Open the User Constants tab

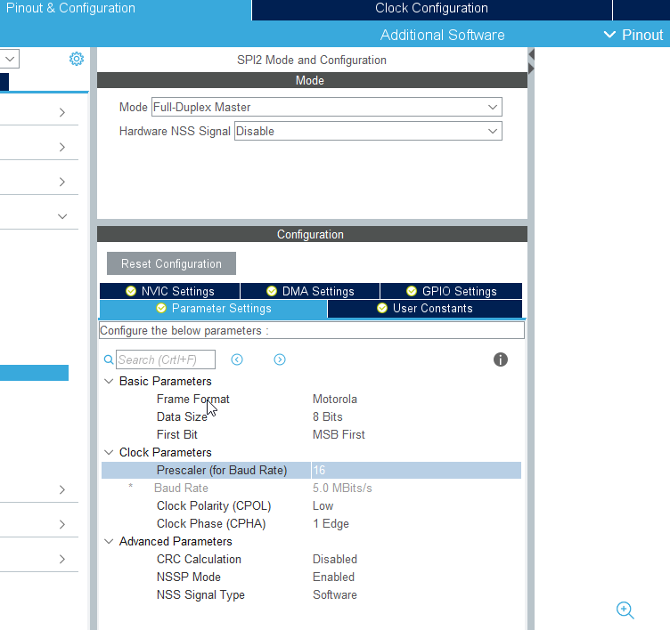(424, 308)
